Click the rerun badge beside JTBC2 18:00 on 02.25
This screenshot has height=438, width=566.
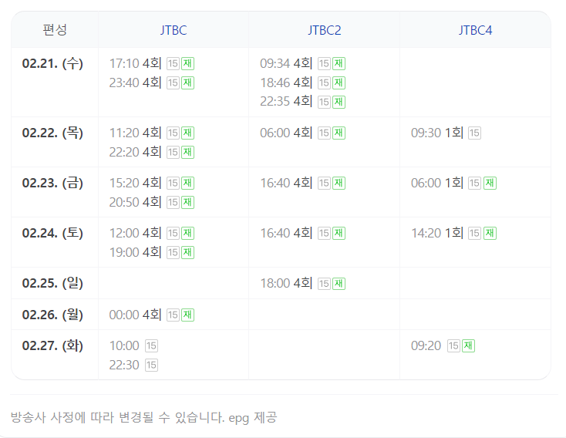click(x=339, y=284)
